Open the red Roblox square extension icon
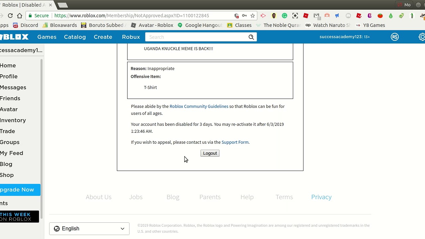Image resolution: width=425 pixels, height=239 pixels. tap(306, 16)
